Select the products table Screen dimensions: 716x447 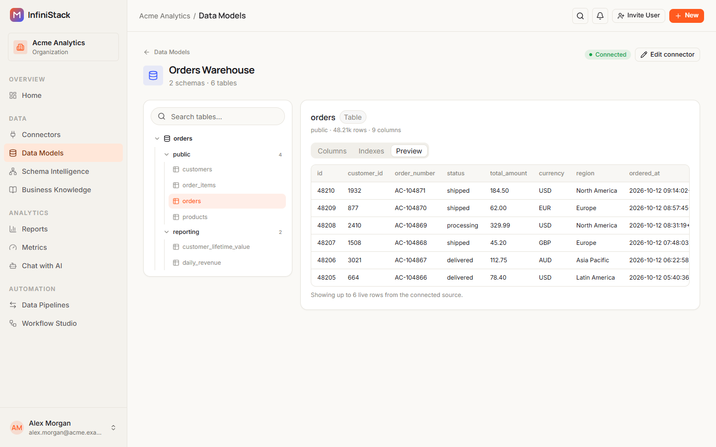coord(227,217)
